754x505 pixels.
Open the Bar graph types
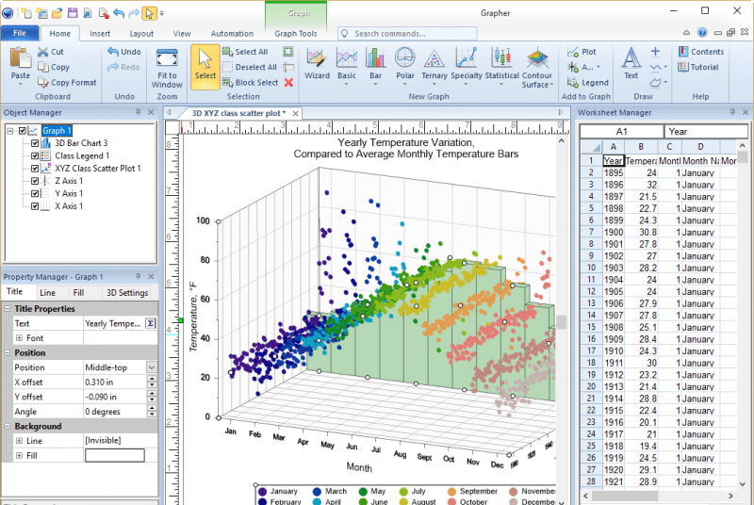[x=375, y=66]
